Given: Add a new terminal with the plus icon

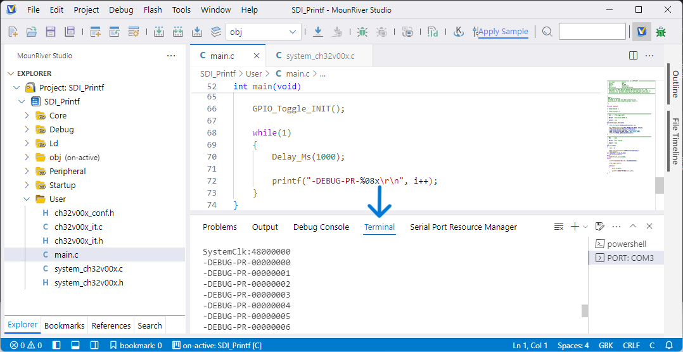Looking at the screenshot, I should click(x=575, y=227).
